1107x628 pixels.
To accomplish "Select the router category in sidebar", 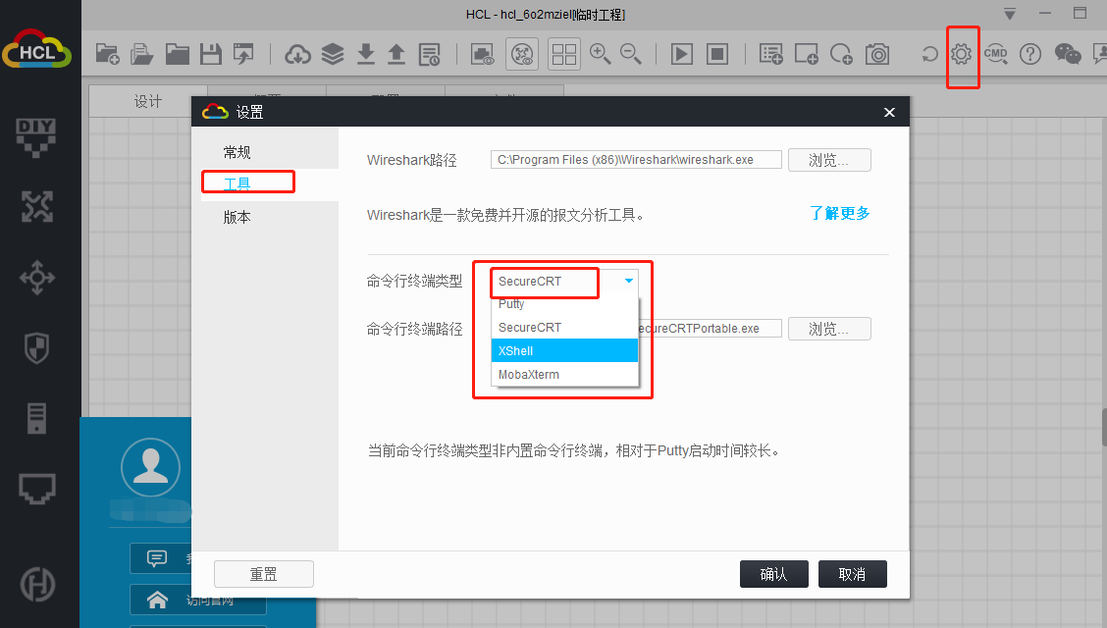I will pos(36,207).
